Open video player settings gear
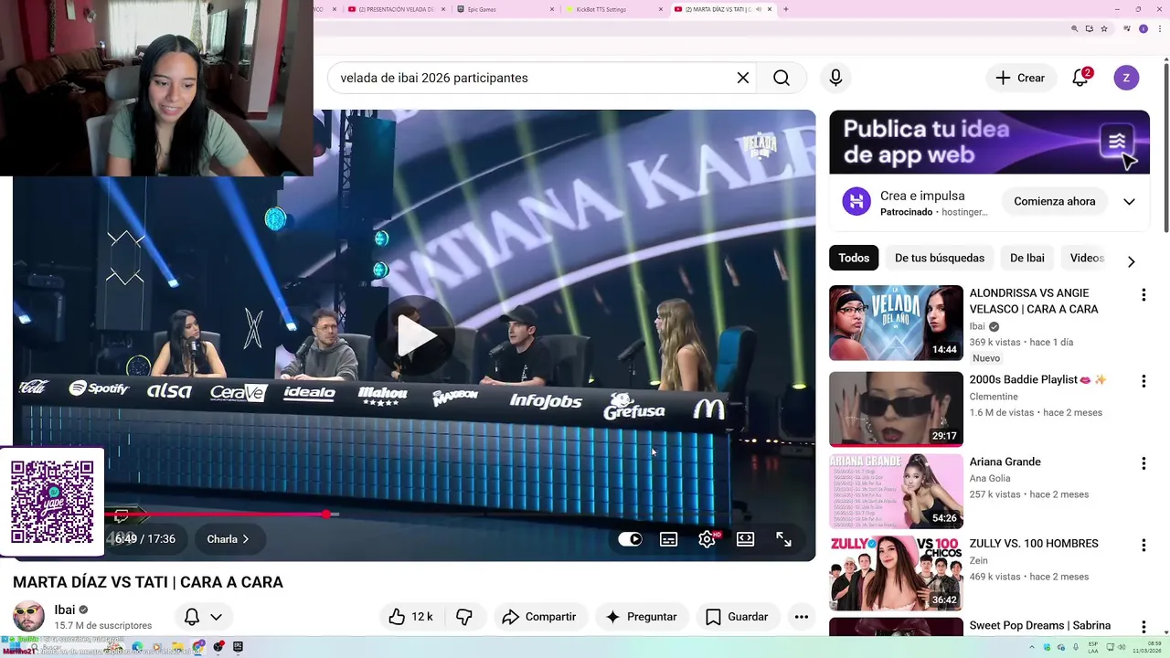Viewport: 1170px width, 658px height. click(x=707, y=539)
